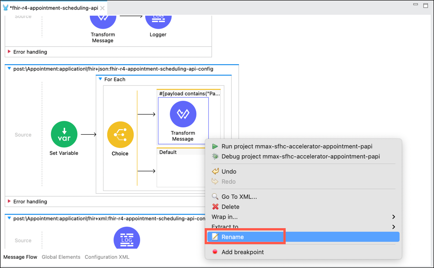
Task: Click the green Run project play icon
Action: (x=215, y=147)
